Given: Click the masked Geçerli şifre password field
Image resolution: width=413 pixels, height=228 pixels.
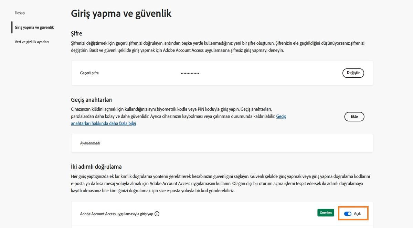Looking at the screenshot, I should point(190,73).
